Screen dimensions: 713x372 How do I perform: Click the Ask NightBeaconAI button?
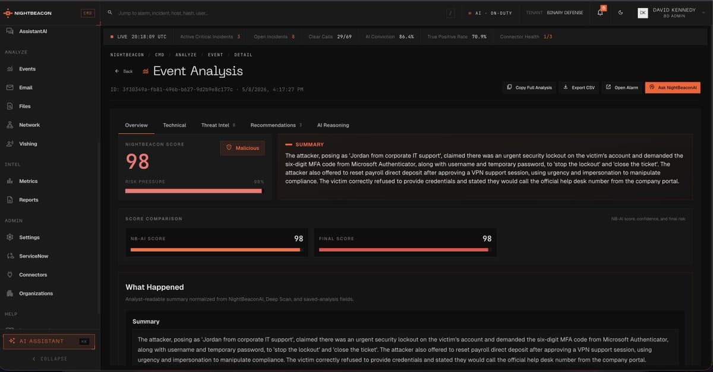pyautogui.click(x=673, y=87)
